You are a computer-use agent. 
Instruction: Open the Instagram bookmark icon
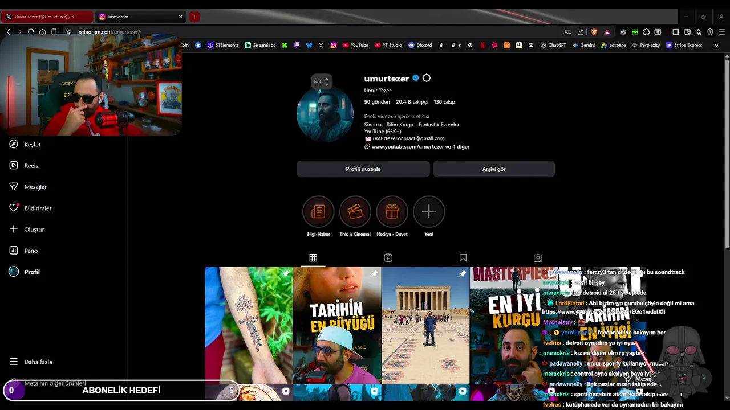334,45
